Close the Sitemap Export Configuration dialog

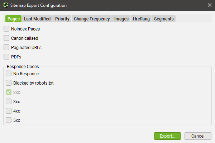pyautogui.click(x=209, y=5)
